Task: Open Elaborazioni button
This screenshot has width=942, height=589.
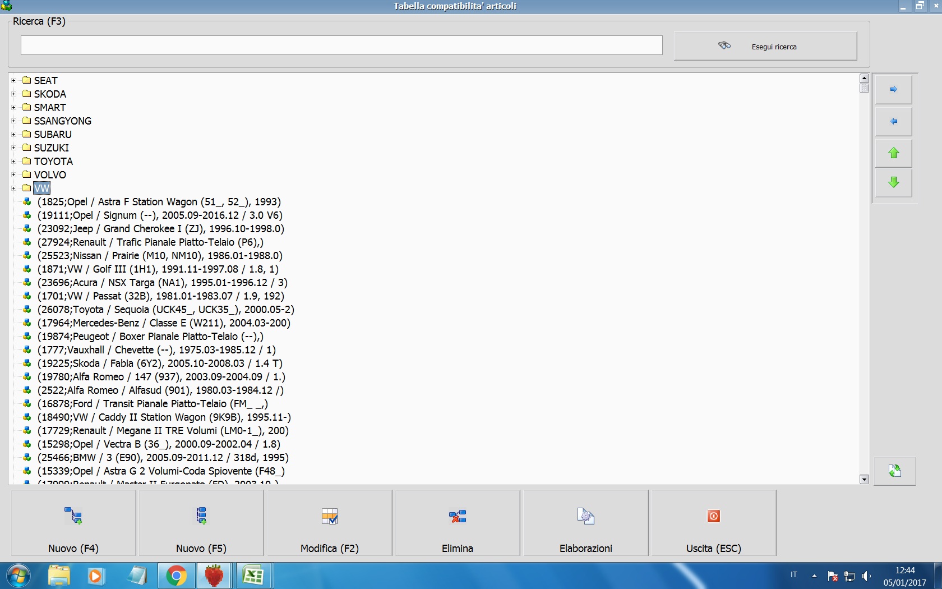Action: click(586, 523)
